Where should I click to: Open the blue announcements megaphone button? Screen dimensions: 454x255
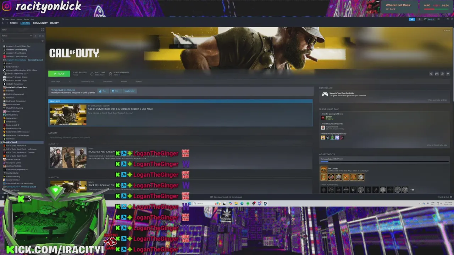(412, 19)
